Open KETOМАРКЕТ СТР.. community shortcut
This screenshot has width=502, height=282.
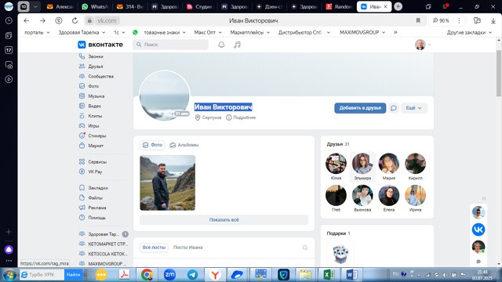click(x=103, y=244)
